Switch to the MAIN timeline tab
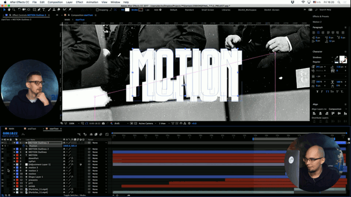This screenshot has height=197, width=351. click(11, 129)
